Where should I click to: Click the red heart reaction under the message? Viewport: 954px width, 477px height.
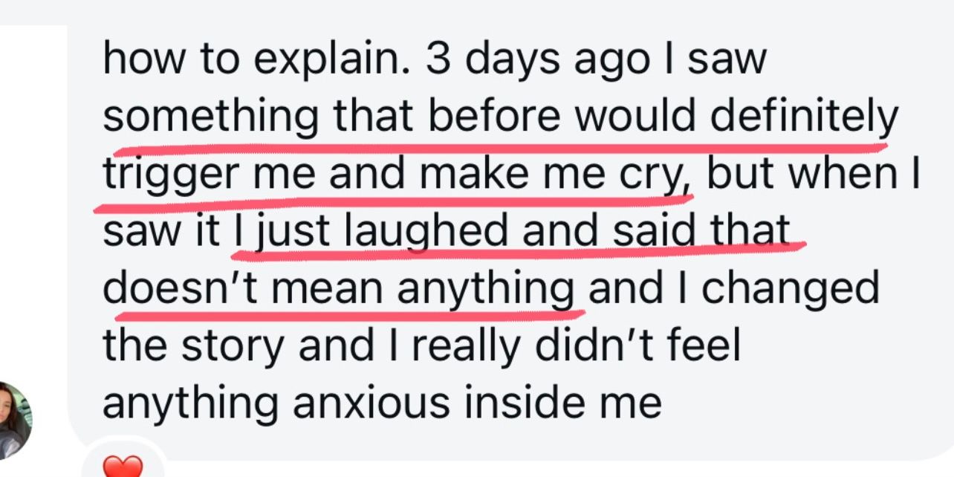pyautogui.click(x=120, y=467)
